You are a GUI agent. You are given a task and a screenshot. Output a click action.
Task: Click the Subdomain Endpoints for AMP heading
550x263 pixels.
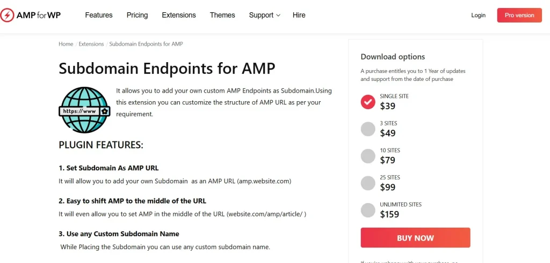(167, 69)
